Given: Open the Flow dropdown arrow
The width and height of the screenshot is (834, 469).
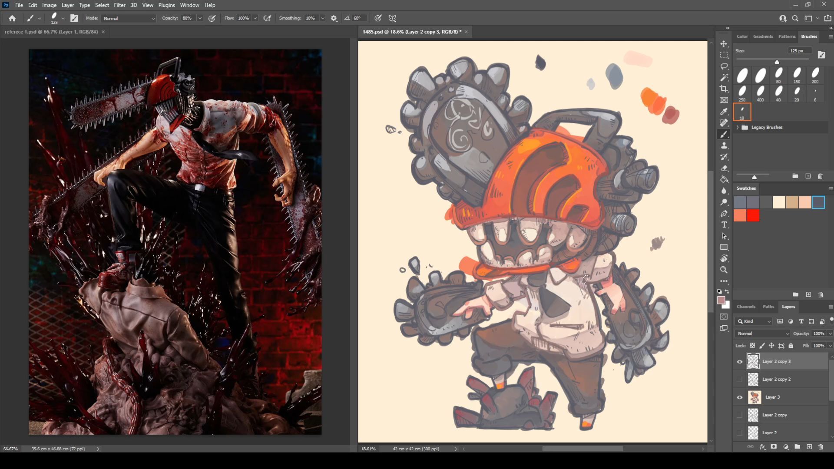Looking at the screenshot, I should click(x=255, y=18).
